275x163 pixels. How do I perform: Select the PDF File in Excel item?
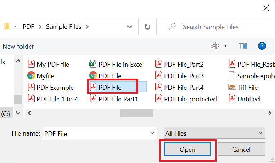click(117, 64)
